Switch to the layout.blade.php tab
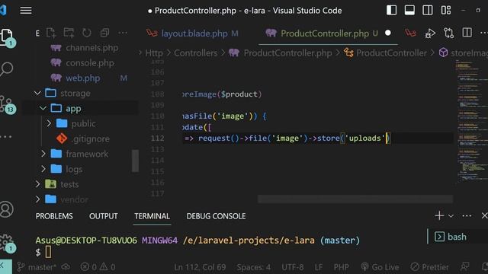This screenshot has width=488, height=274. (194, 33)
